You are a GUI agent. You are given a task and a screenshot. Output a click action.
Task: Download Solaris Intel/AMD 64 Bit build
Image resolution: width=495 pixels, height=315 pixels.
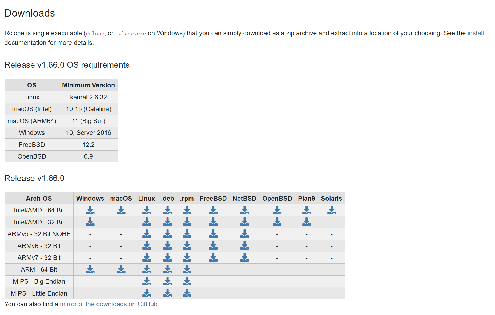(331, 210)
